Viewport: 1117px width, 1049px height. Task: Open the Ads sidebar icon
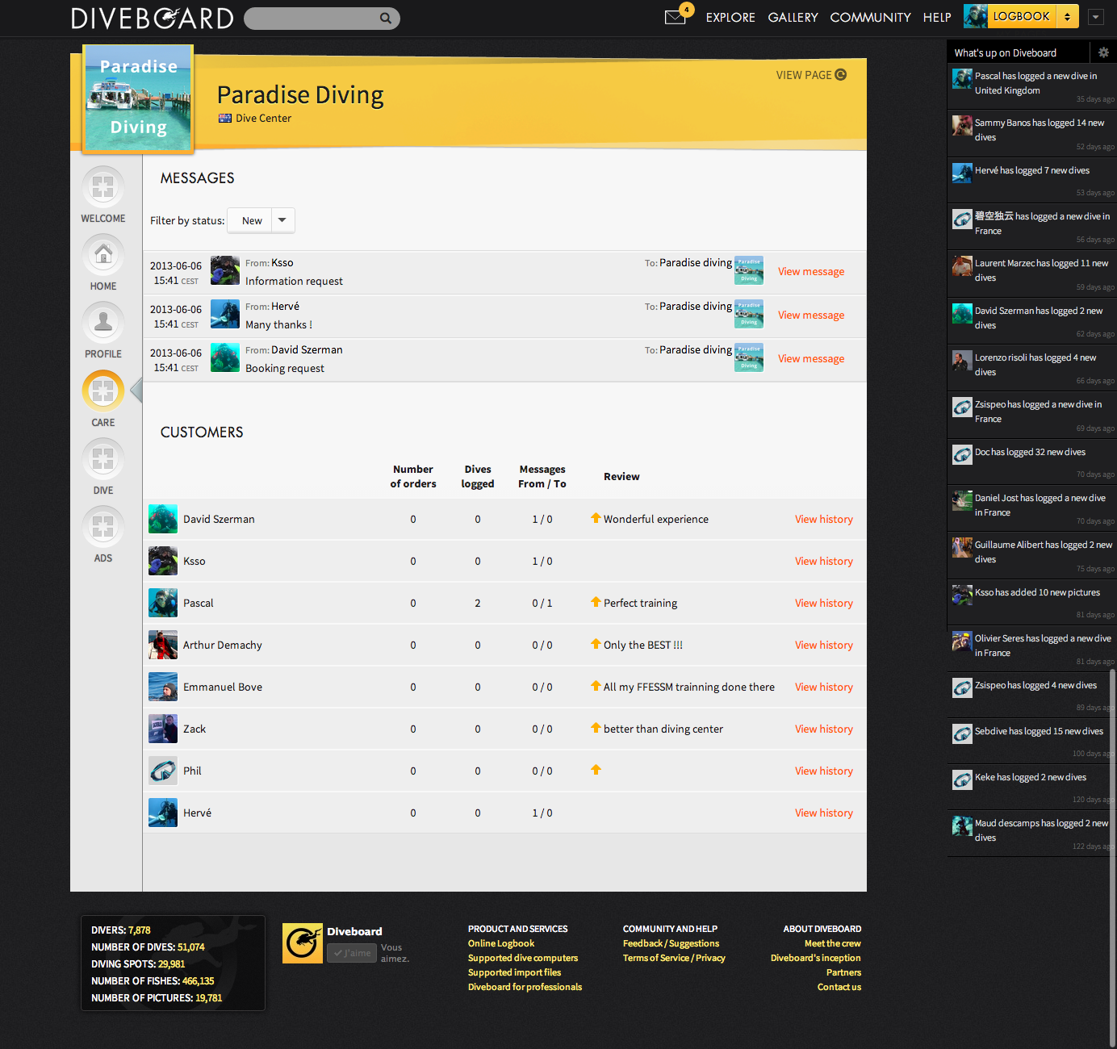[102, 526]
